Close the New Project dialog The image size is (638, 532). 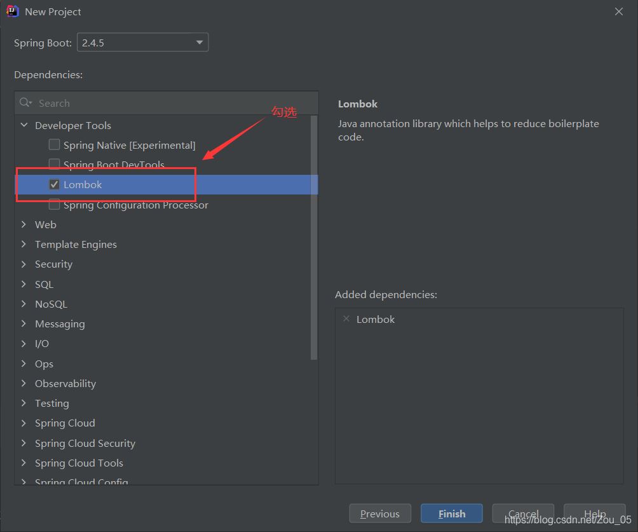(x=619, y=11)
